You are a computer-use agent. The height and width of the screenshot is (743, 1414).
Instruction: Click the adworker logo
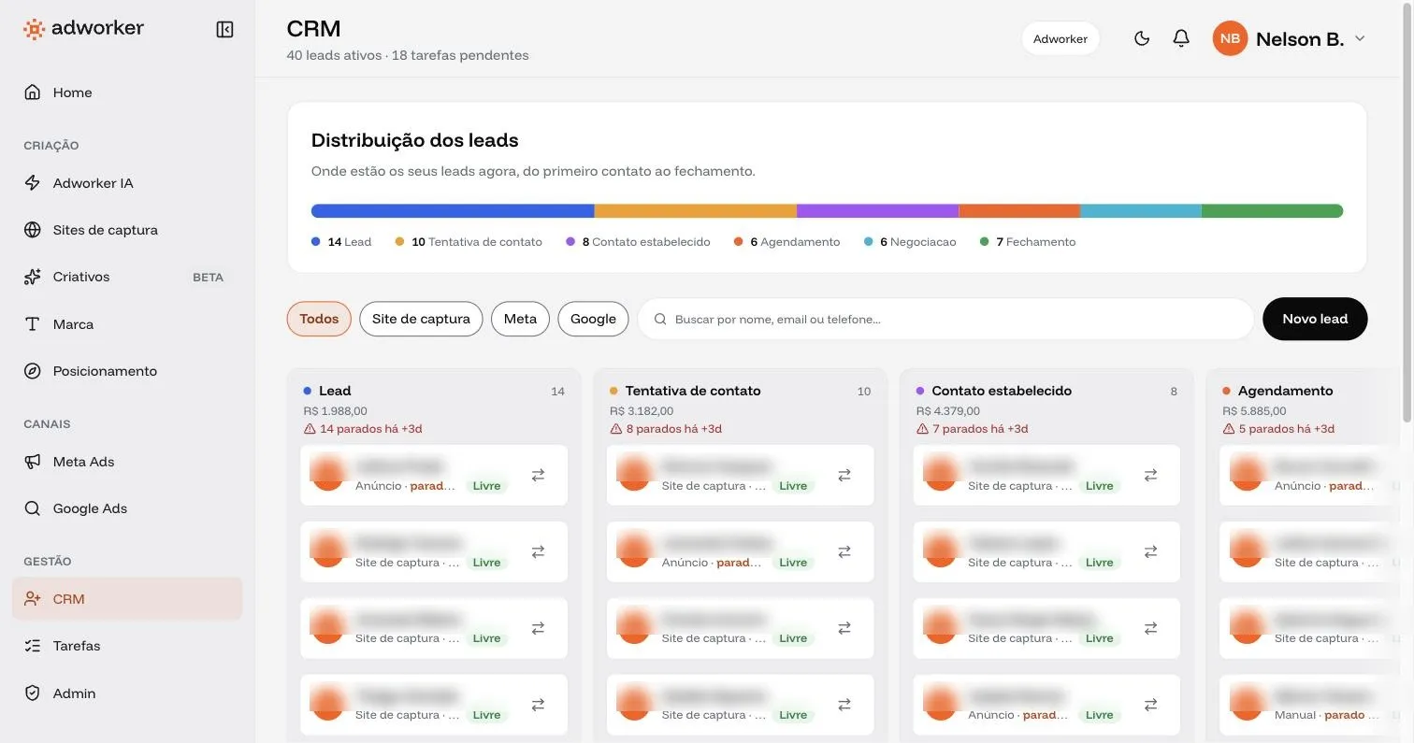(83, 28)
